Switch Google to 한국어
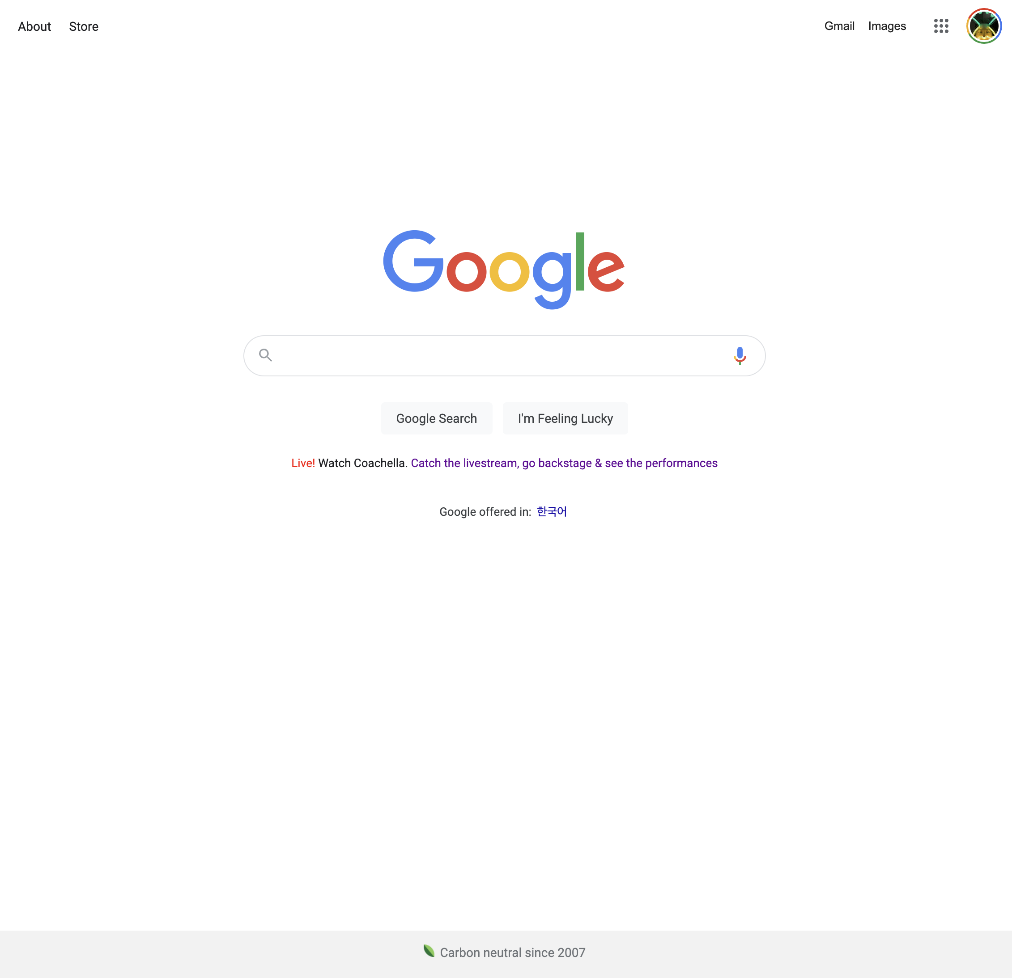The image size is (1012, 978). [x=552, y=511]
